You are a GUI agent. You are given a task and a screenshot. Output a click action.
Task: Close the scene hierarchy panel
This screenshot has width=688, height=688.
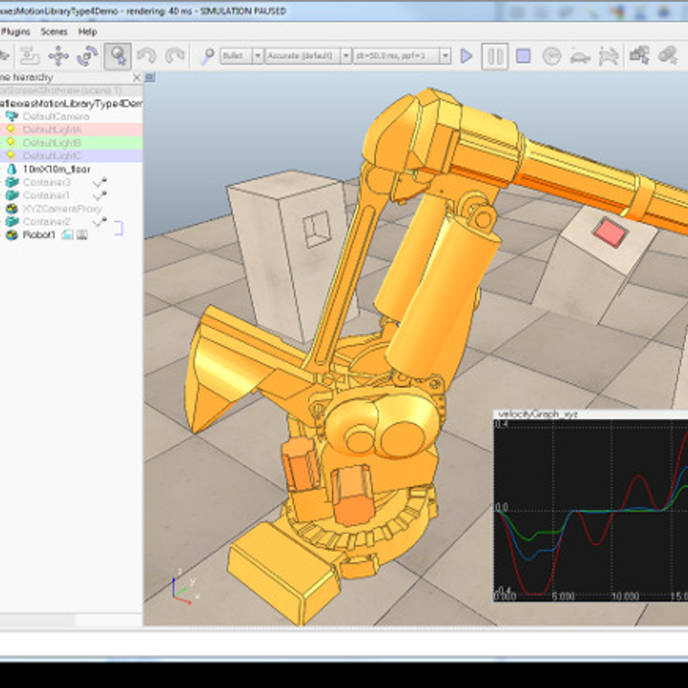point(136,77)
